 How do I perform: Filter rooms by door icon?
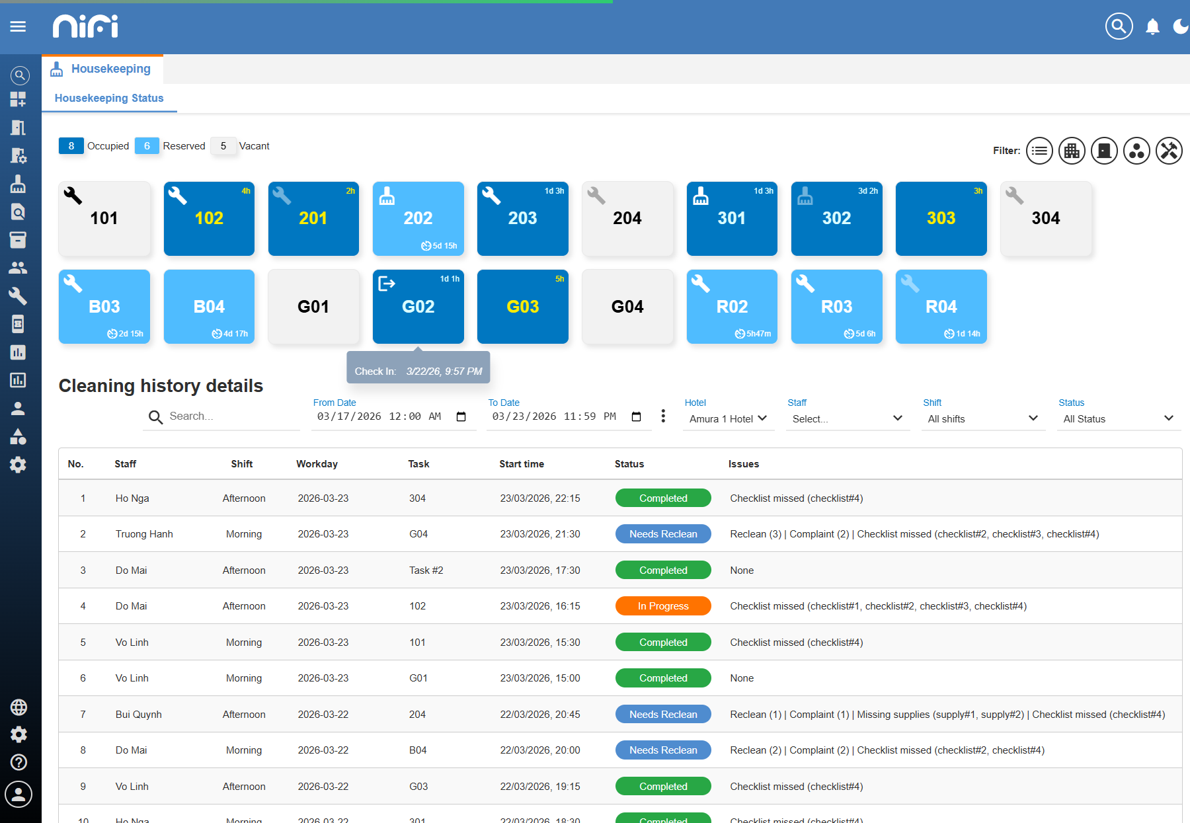[1104, 151]
